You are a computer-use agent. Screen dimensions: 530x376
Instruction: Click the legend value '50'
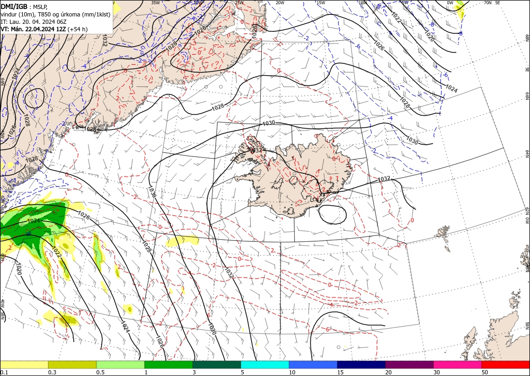coord(485,372)
